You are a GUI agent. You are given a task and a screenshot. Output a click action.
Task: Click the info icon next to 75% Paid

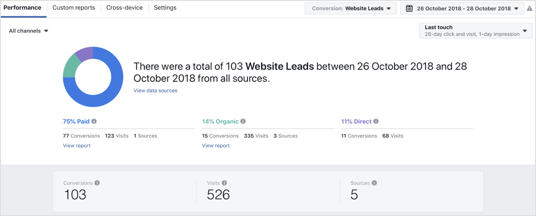pyautogui.click(x=94, y=121)
